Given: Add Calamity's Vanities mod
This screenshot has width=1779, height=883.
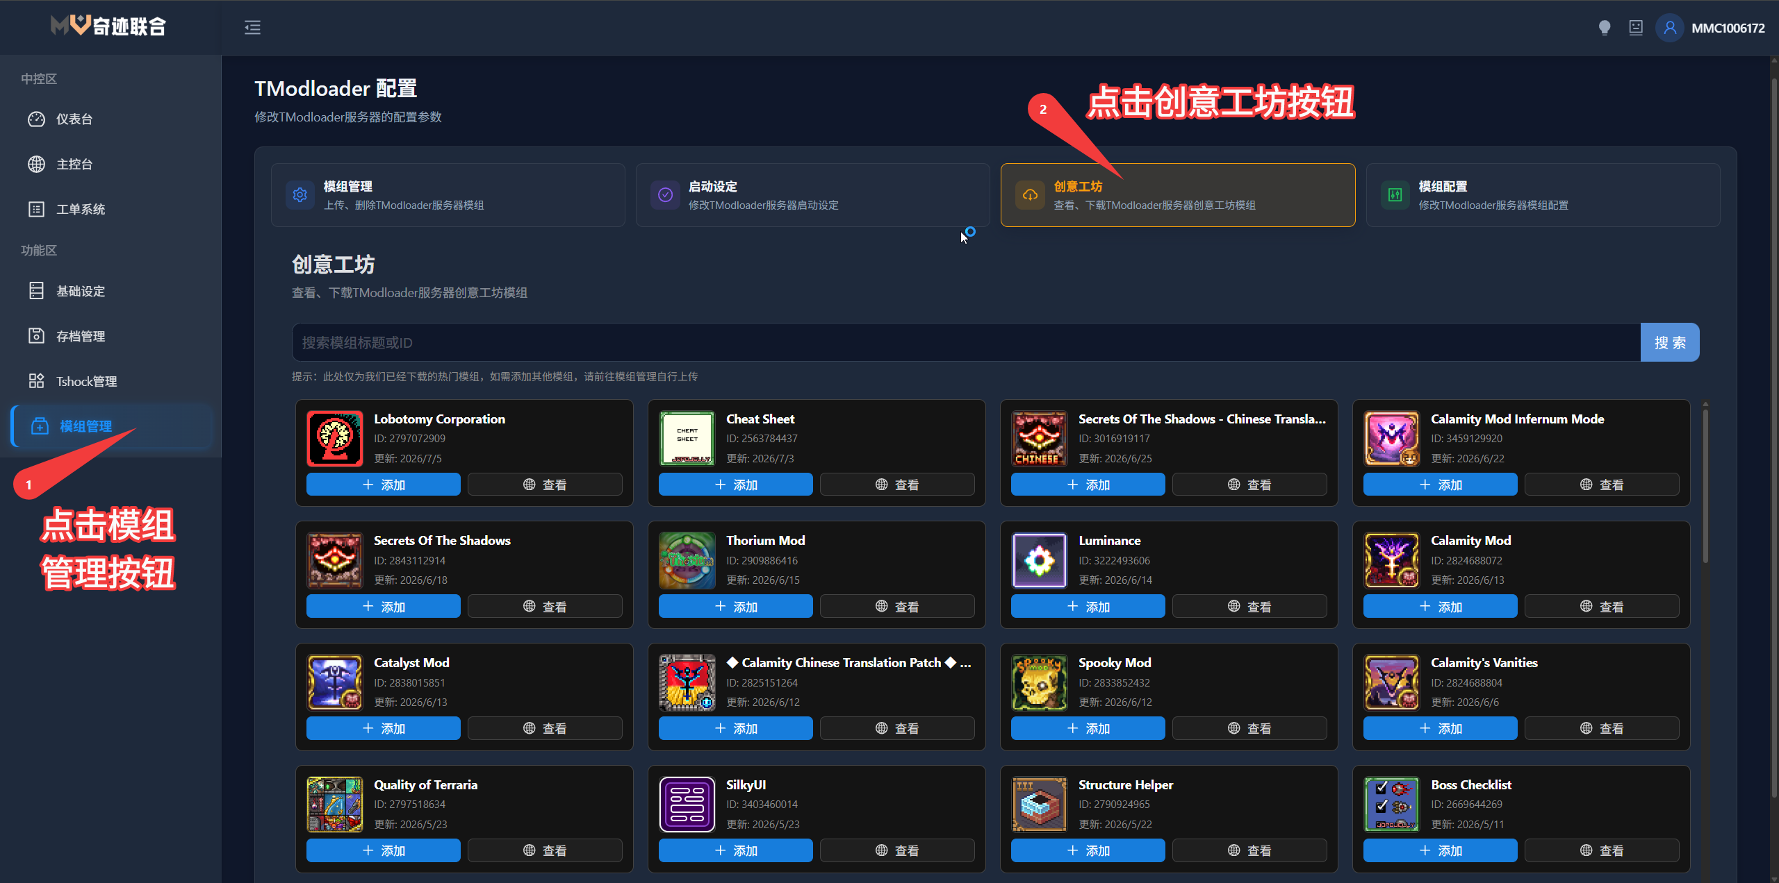Looking at the screenshot, I should click(1441, 728).
